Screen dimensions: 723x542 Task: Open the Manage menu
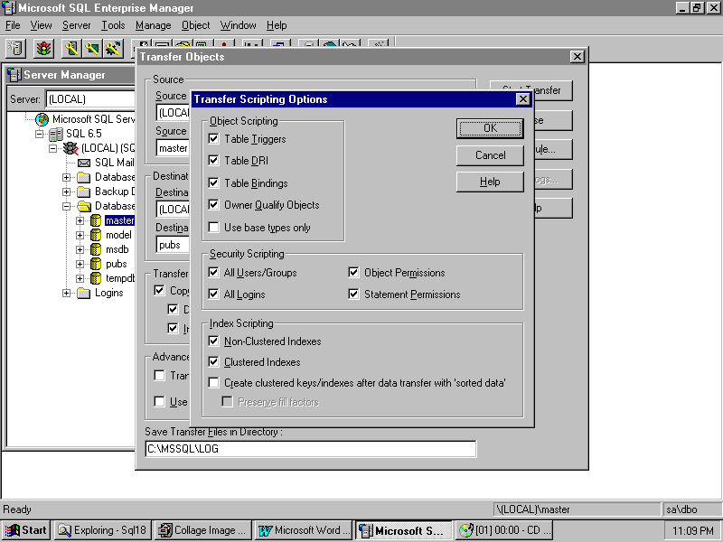(153, 25)
